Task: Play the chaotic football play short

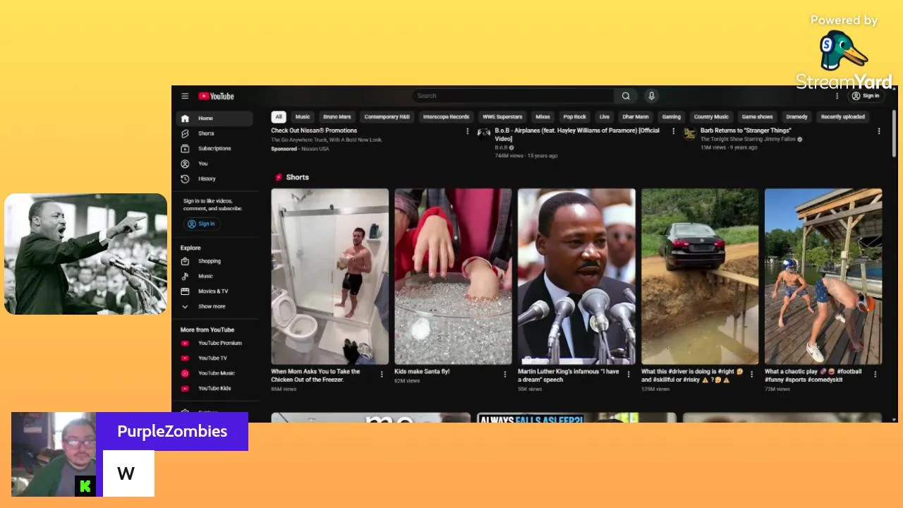Action: point(823,276)
